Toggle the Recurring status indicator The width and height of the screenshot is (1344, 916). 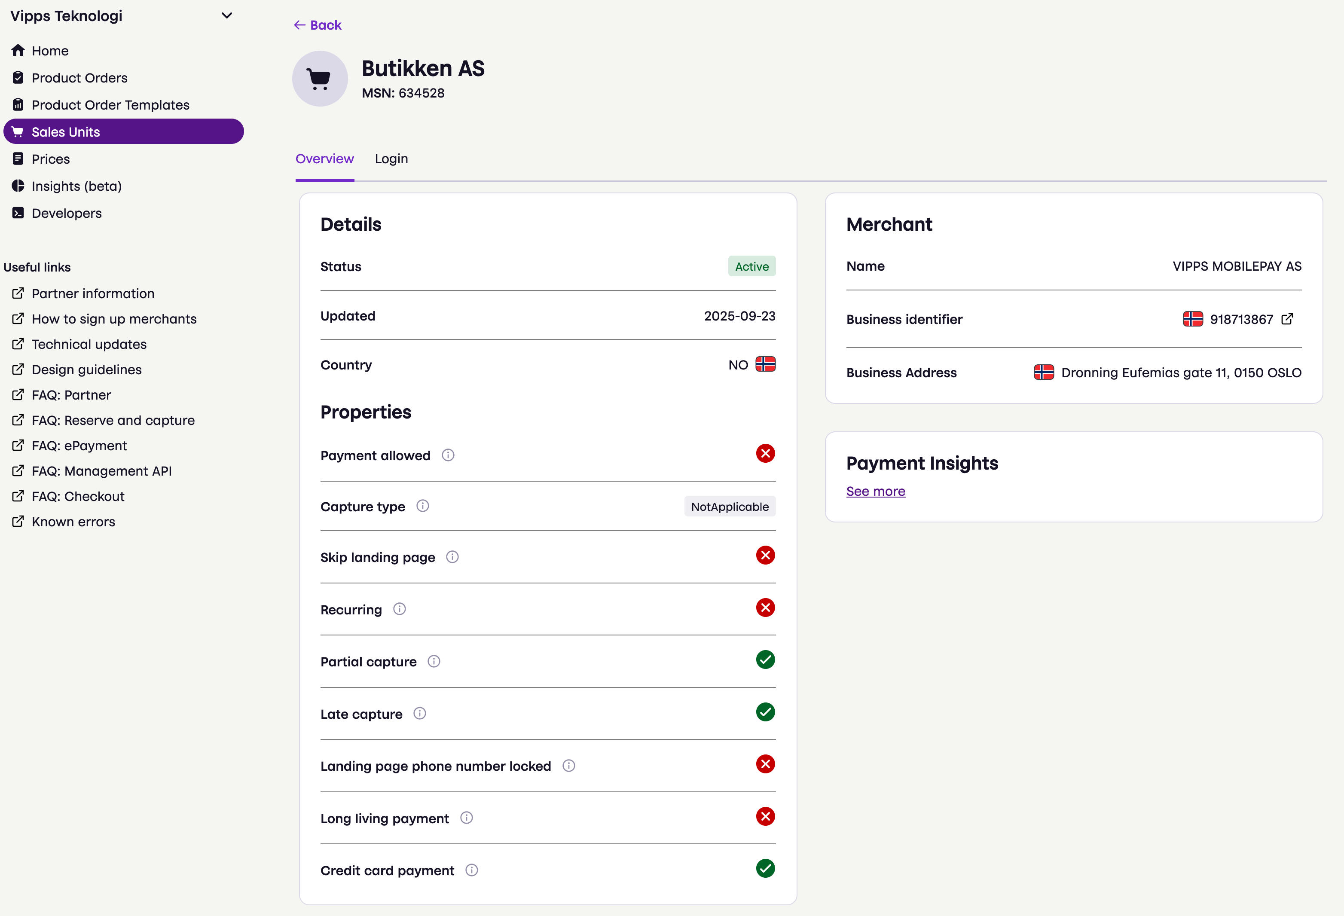coord(766,607)
